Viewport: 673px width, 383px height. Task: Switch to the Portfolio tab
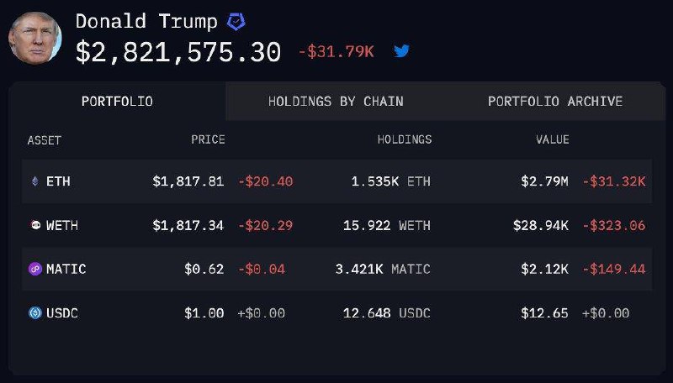117,102
